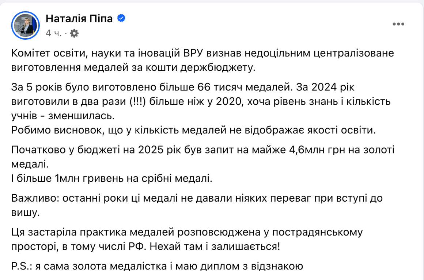Image resolution: width=424 pixels, height=280 pixels.
Task: Click the verification badge next to Наталія Піпа
Action: pyautogui.click(x=121, y=18)
